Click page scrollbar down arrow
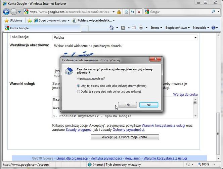The image size is (223, 169). (x=218, y=159)
